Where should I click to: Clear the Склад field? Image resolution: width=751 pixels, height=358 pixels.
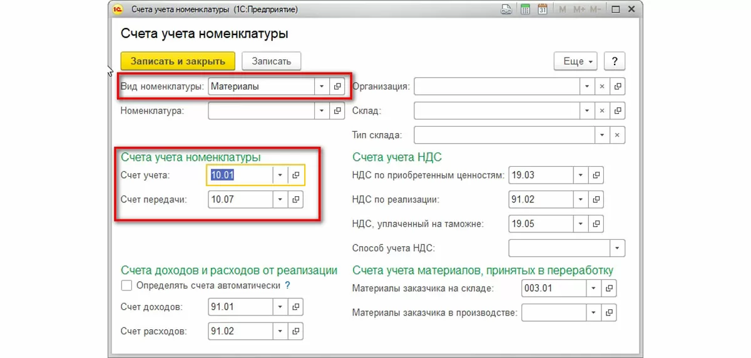click(x=602, y=111)
